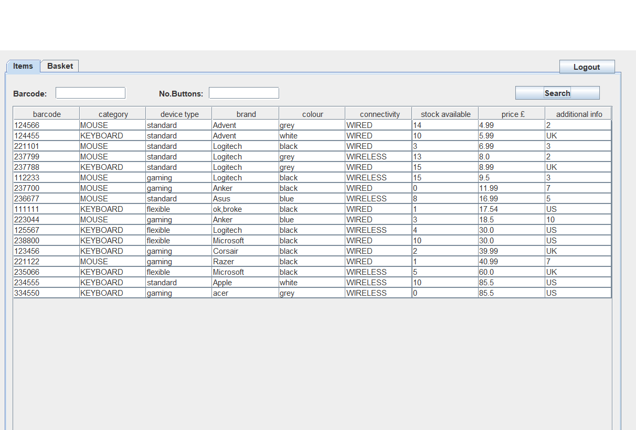
Task: Click the additional info column header
Action: point(578,114)
